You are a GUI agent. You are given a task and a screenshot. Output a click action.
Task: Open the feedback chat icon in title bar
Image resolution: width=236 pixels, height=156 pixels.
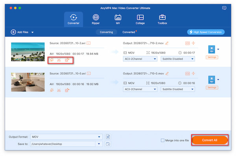pyautogui.click(x=224, y=8)
